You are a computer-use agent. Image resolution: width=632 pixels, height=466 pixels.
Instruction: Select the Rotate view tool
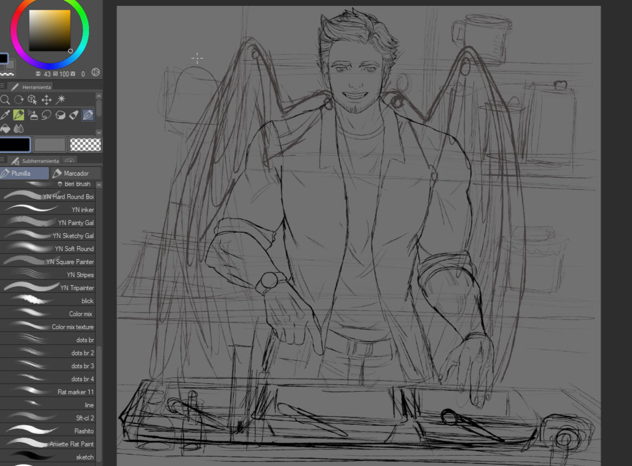tap(19, 100)
